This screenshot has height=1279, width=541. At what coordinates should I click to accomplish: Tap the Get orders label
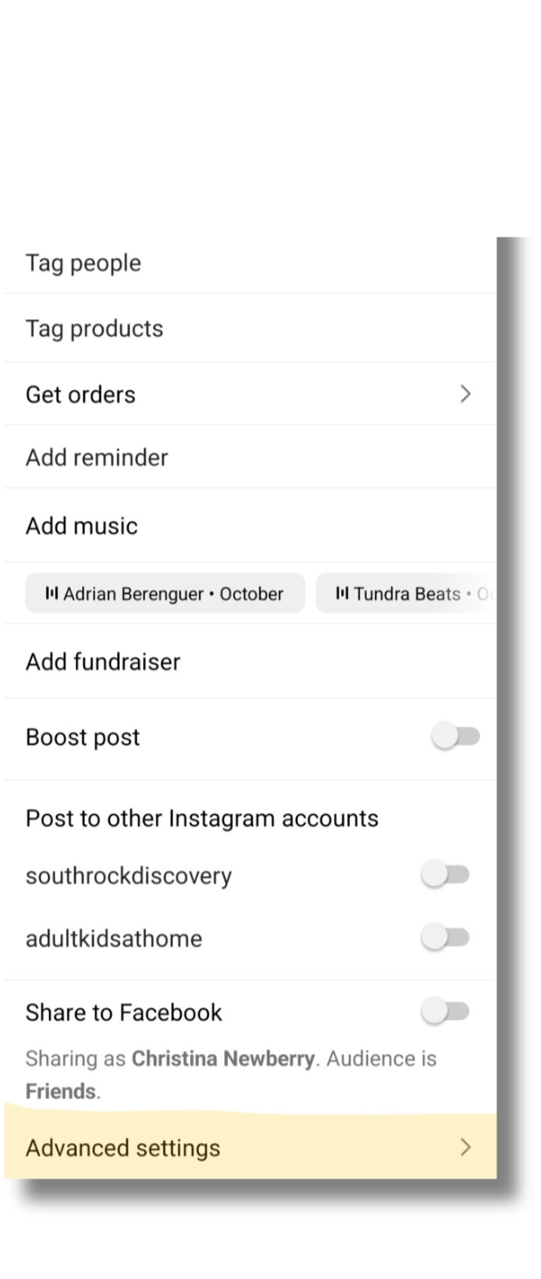(80, 394)
